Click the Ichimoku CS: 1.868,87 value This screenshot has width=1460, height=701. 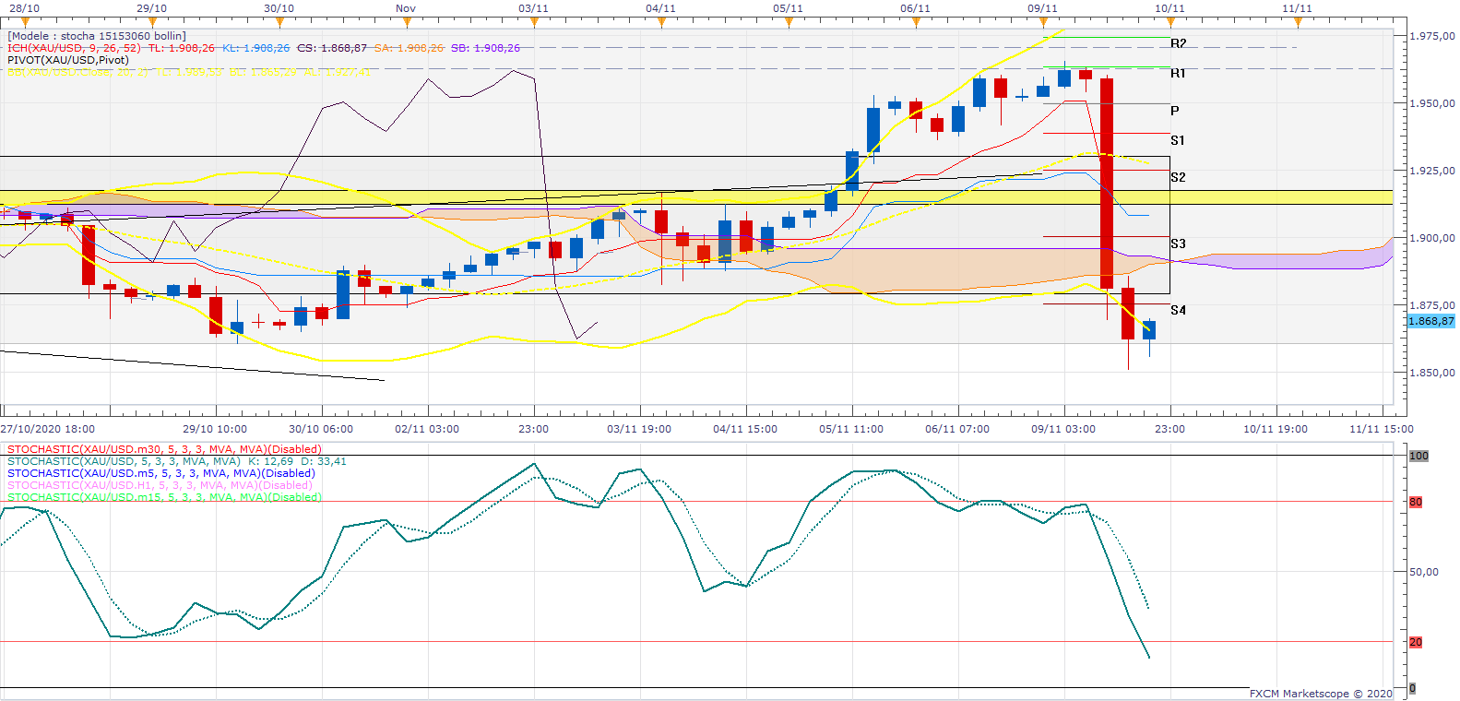pyautogui.click(x=332, y=48)
